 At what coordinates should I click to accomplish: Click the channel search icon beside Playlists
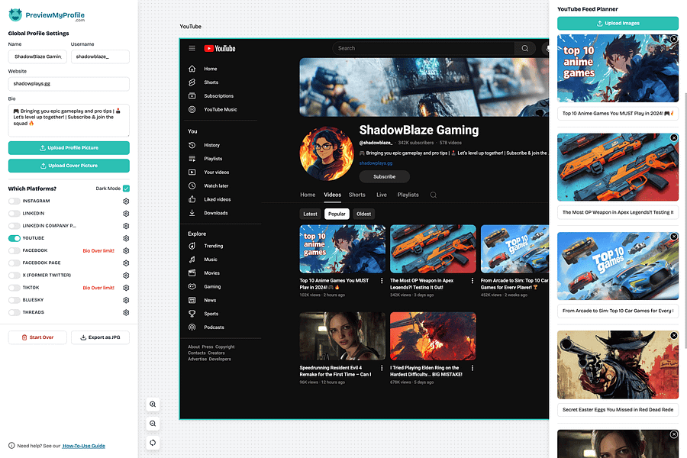[x=434, y=195]
